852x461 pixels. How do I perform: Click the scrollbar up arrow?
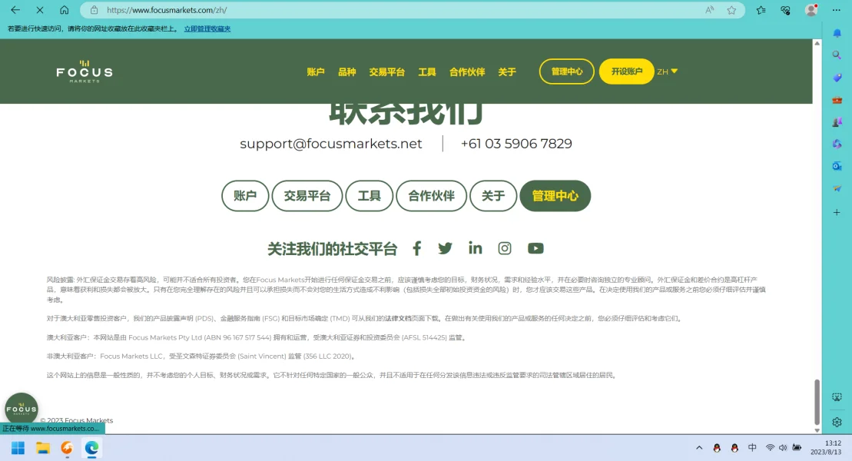pyautogui.click(x=817, y=43)
